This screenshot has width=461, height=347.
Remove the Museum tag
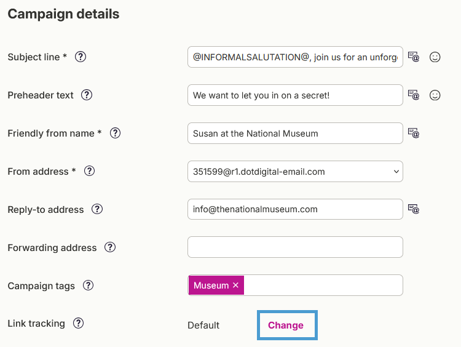[x=235, y=285]
